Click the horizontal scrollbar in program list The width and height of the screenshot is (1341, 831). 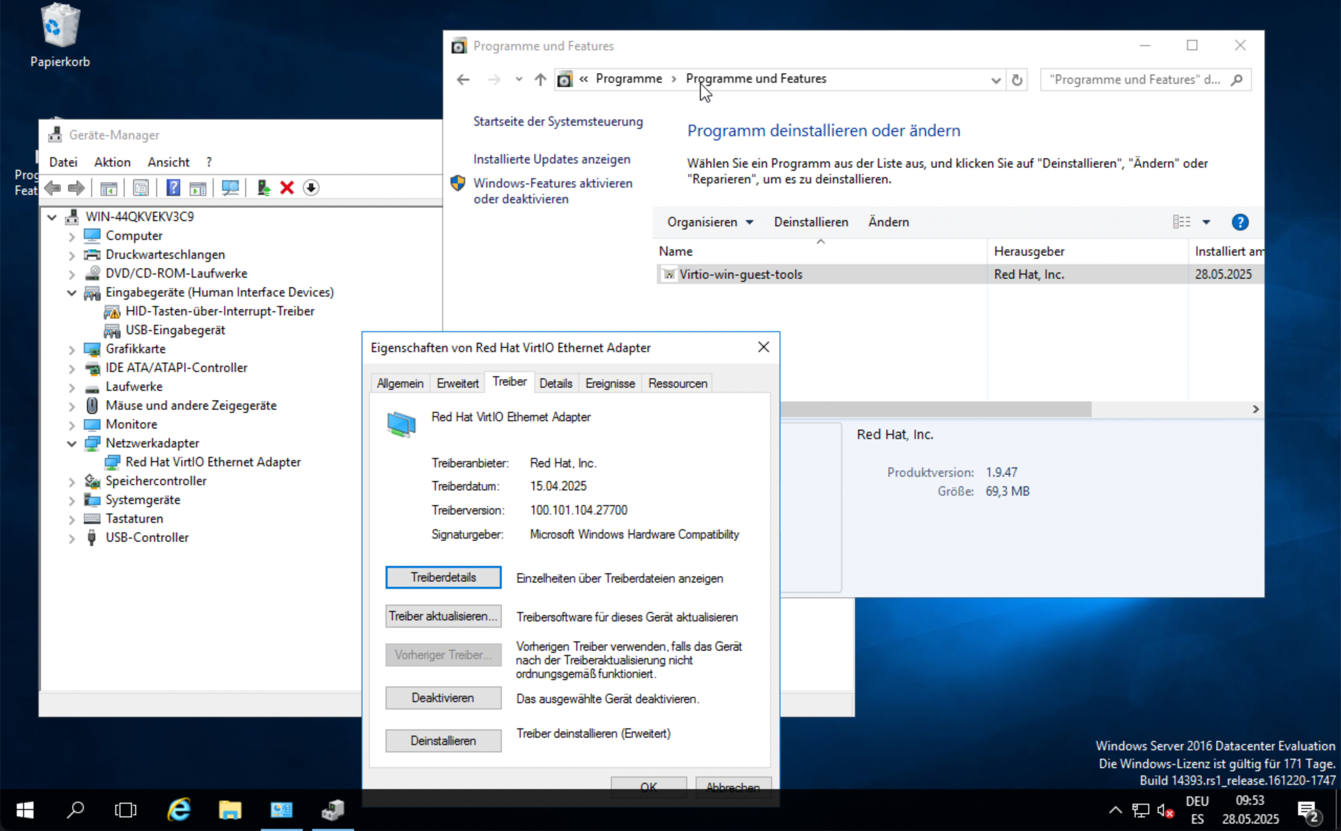[934, 409]
